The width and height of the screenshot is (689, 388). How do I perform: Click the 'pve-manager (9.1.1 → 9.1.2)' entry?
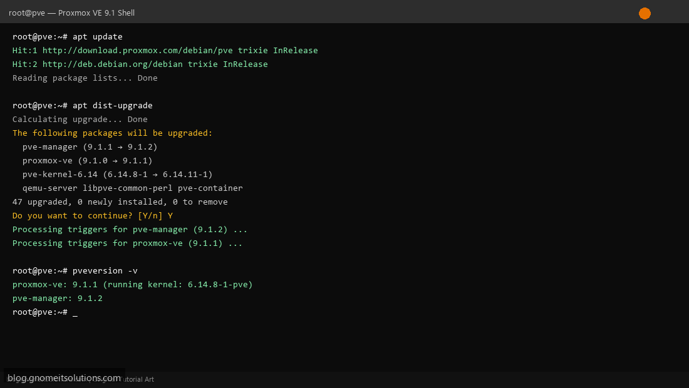(90, 147)
